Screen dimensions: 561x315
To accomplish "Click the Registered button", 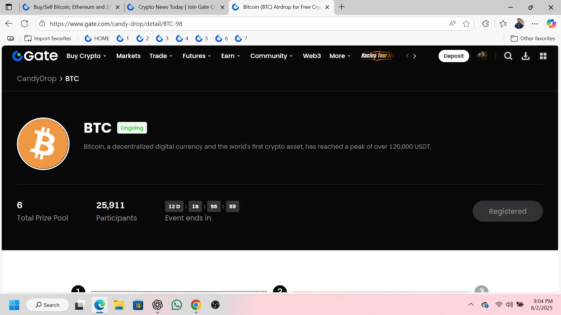I will (508, 211).
